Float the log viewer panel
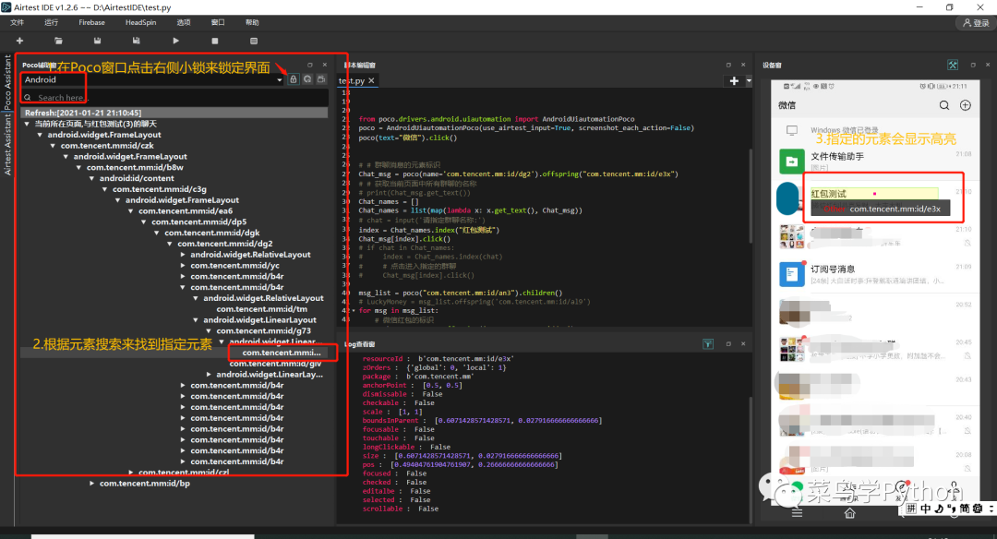 click(728, 344)
